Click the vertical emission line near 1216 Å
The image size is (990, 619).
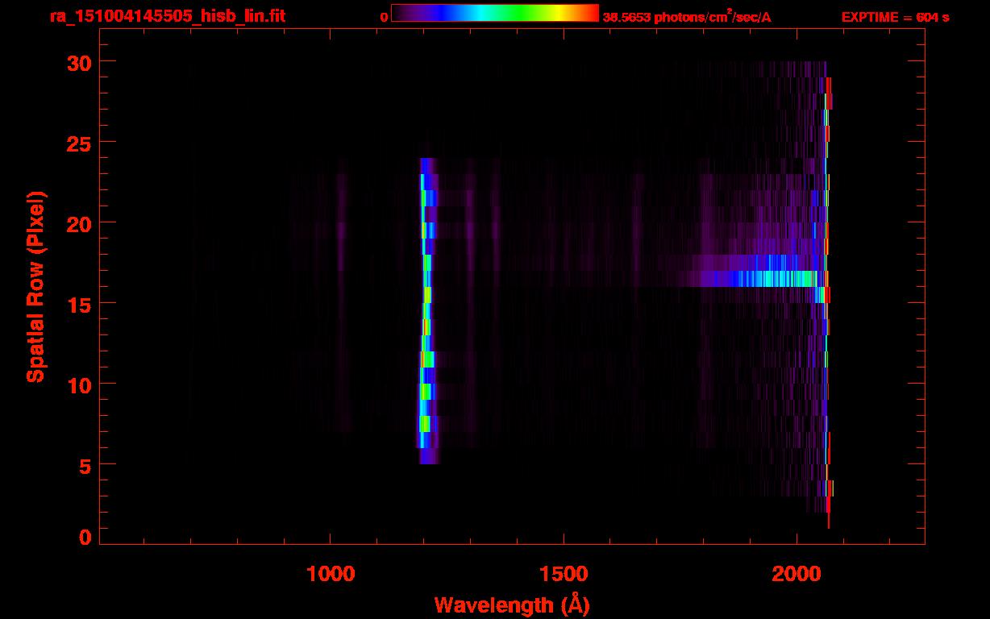click(x=426, y=310)
